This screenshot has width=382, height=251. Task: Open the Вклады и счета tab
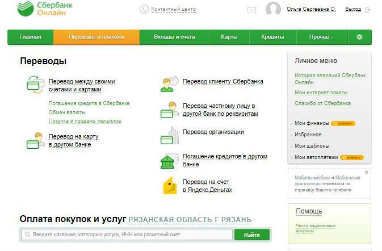174,37
